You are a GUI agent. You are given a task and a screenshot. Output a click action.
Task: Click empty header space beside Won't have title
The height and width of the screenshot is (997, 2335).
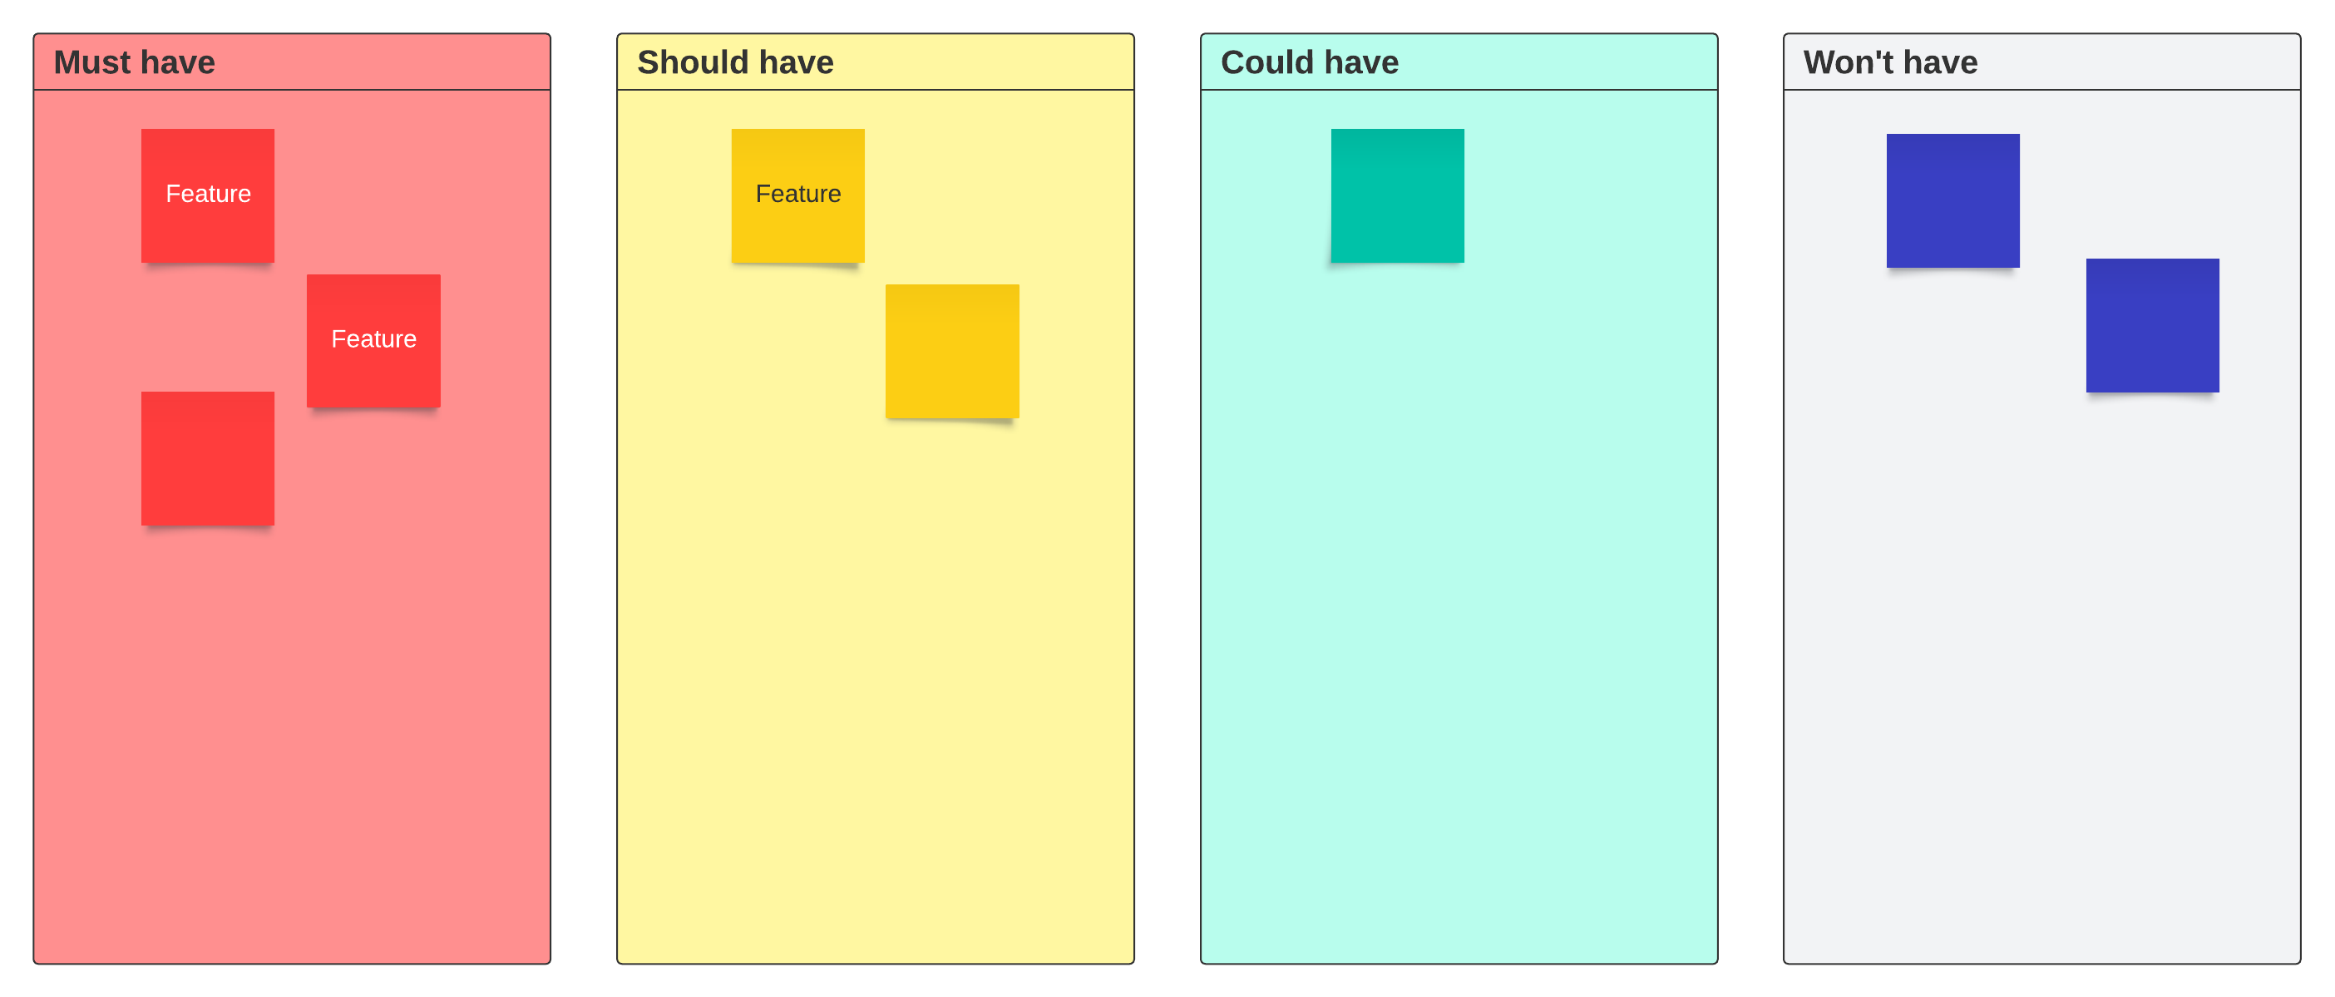point(2157,62)
